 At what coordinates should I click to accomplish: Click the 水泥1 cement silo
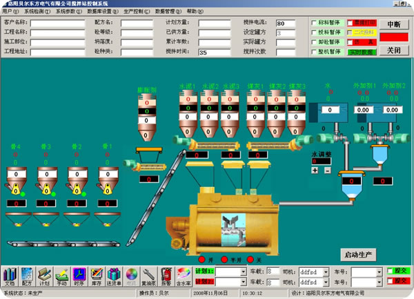(x=188, y=113)
